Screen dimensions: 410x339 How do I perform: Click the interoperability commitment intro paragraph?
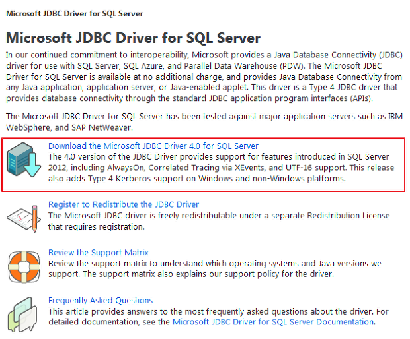204,77
